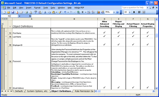Open the Format menu

(x=37, y=8)
